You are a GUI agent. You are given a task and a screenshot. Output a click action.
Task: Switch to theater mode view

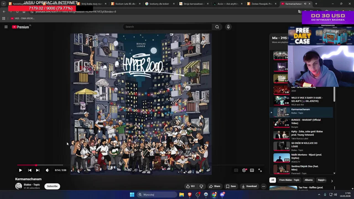click(252, 170)
